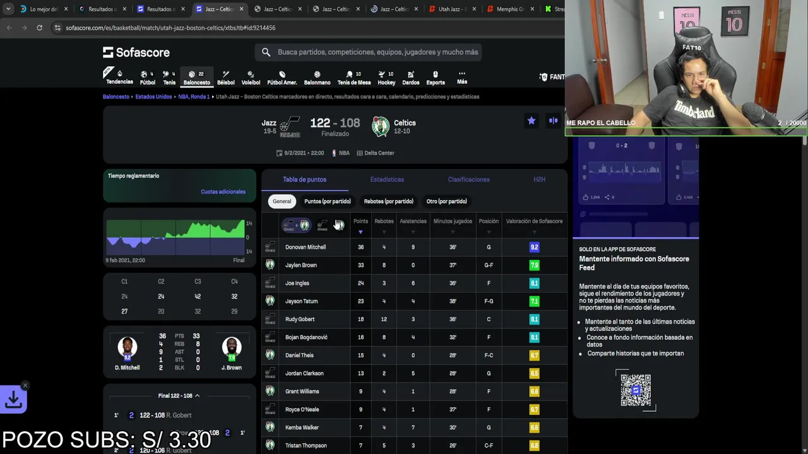Click the Utah Jazz logo in match header
The width and height of the screenshot is (808, 454).
tap(290, 127)
